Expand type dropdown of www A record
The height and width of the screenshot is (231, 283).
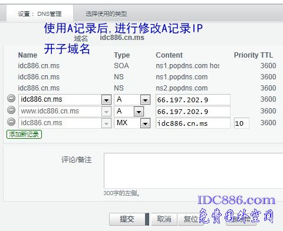tap(139, 112)
